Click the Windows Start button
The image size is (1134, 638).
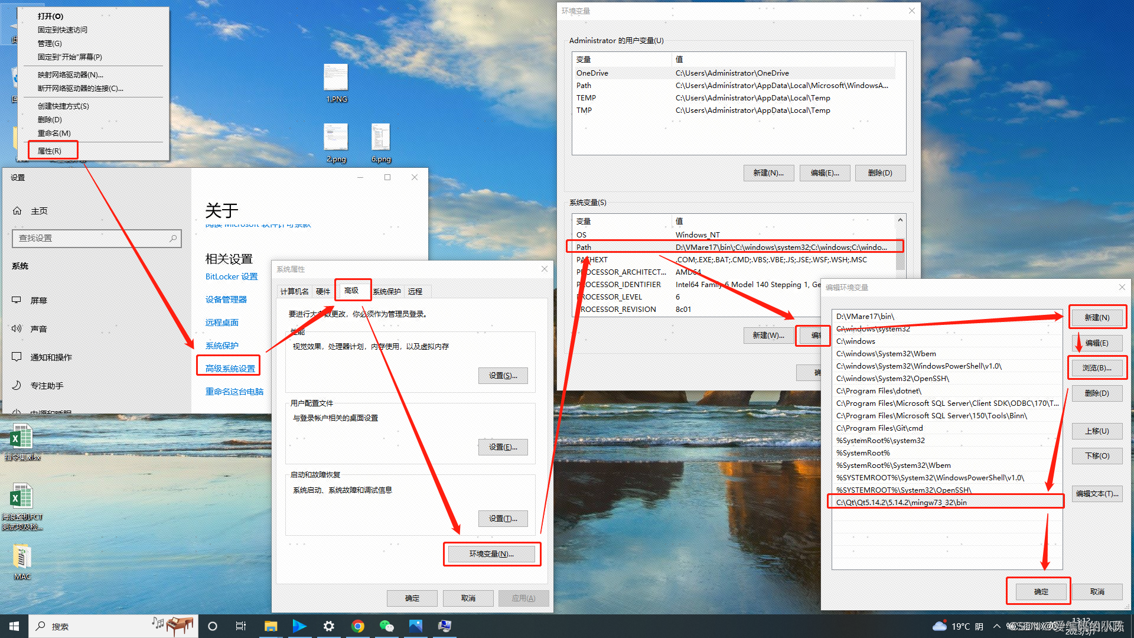coord(14,626)
